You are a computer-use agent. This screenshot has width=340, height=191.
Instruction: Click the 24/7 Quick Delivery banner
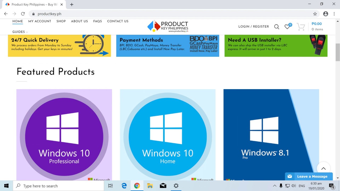pyautogui.click(x=59, y=46)
